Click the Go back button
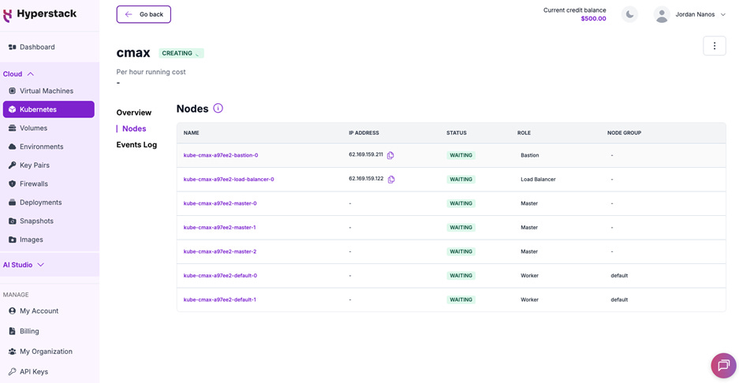This screenshot has width=739, height=383. (144, 14)
